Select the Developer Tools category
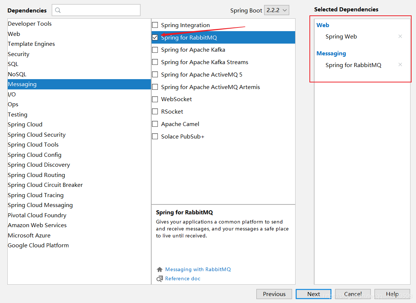This screenshot has width=416, height=303. [x=79, y=24]
